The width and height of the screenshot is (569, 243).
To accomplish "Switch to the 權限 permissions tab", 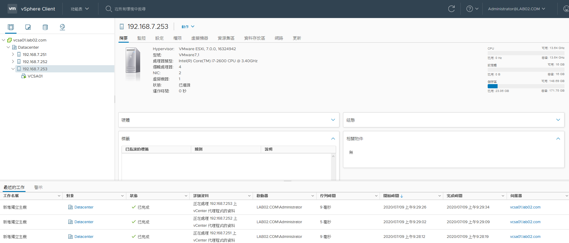I will point(177,38).
